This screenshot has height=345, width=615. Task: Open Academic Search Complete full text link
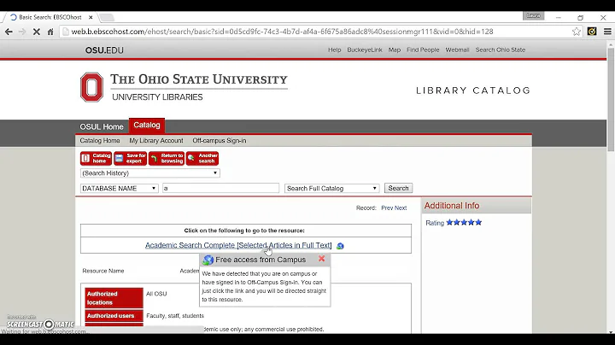coord(238,245)
